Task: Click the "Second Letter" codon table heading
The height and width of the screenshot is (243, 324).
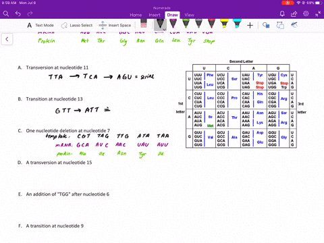Action: pyautogui.click(x=241, y=61)
